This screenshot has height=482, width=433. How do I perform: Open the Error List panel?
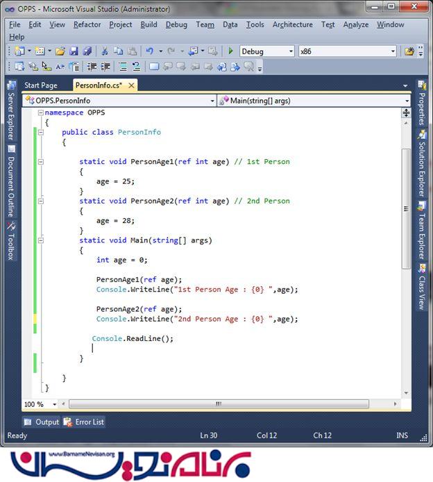click(84, 422)
